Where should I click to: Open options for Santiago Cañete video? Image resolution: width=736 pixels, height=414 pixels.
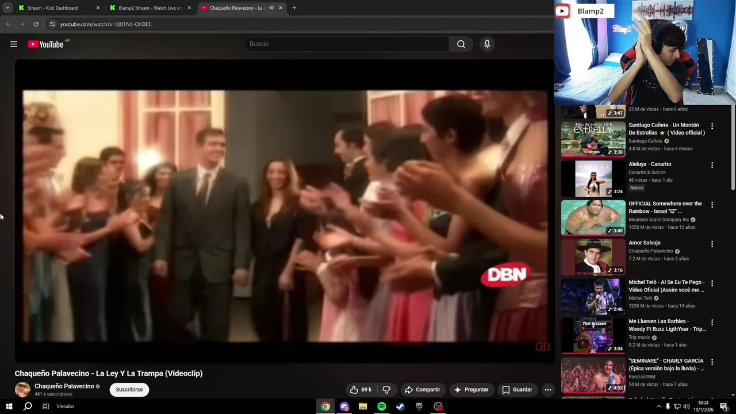[x=712, y=126]
